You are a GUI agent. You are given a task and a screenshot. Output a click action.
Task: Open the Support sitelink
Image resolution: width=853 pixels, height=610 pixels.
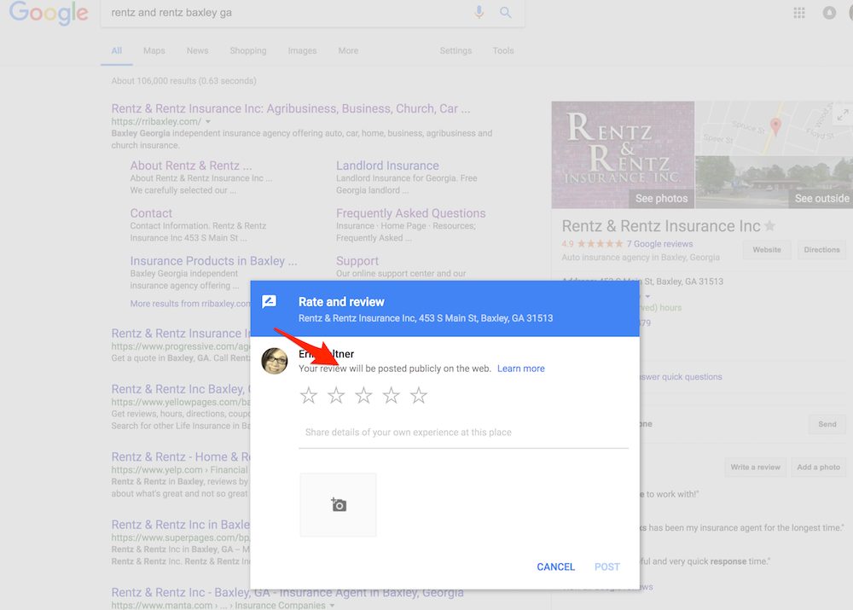click(357, 261)
